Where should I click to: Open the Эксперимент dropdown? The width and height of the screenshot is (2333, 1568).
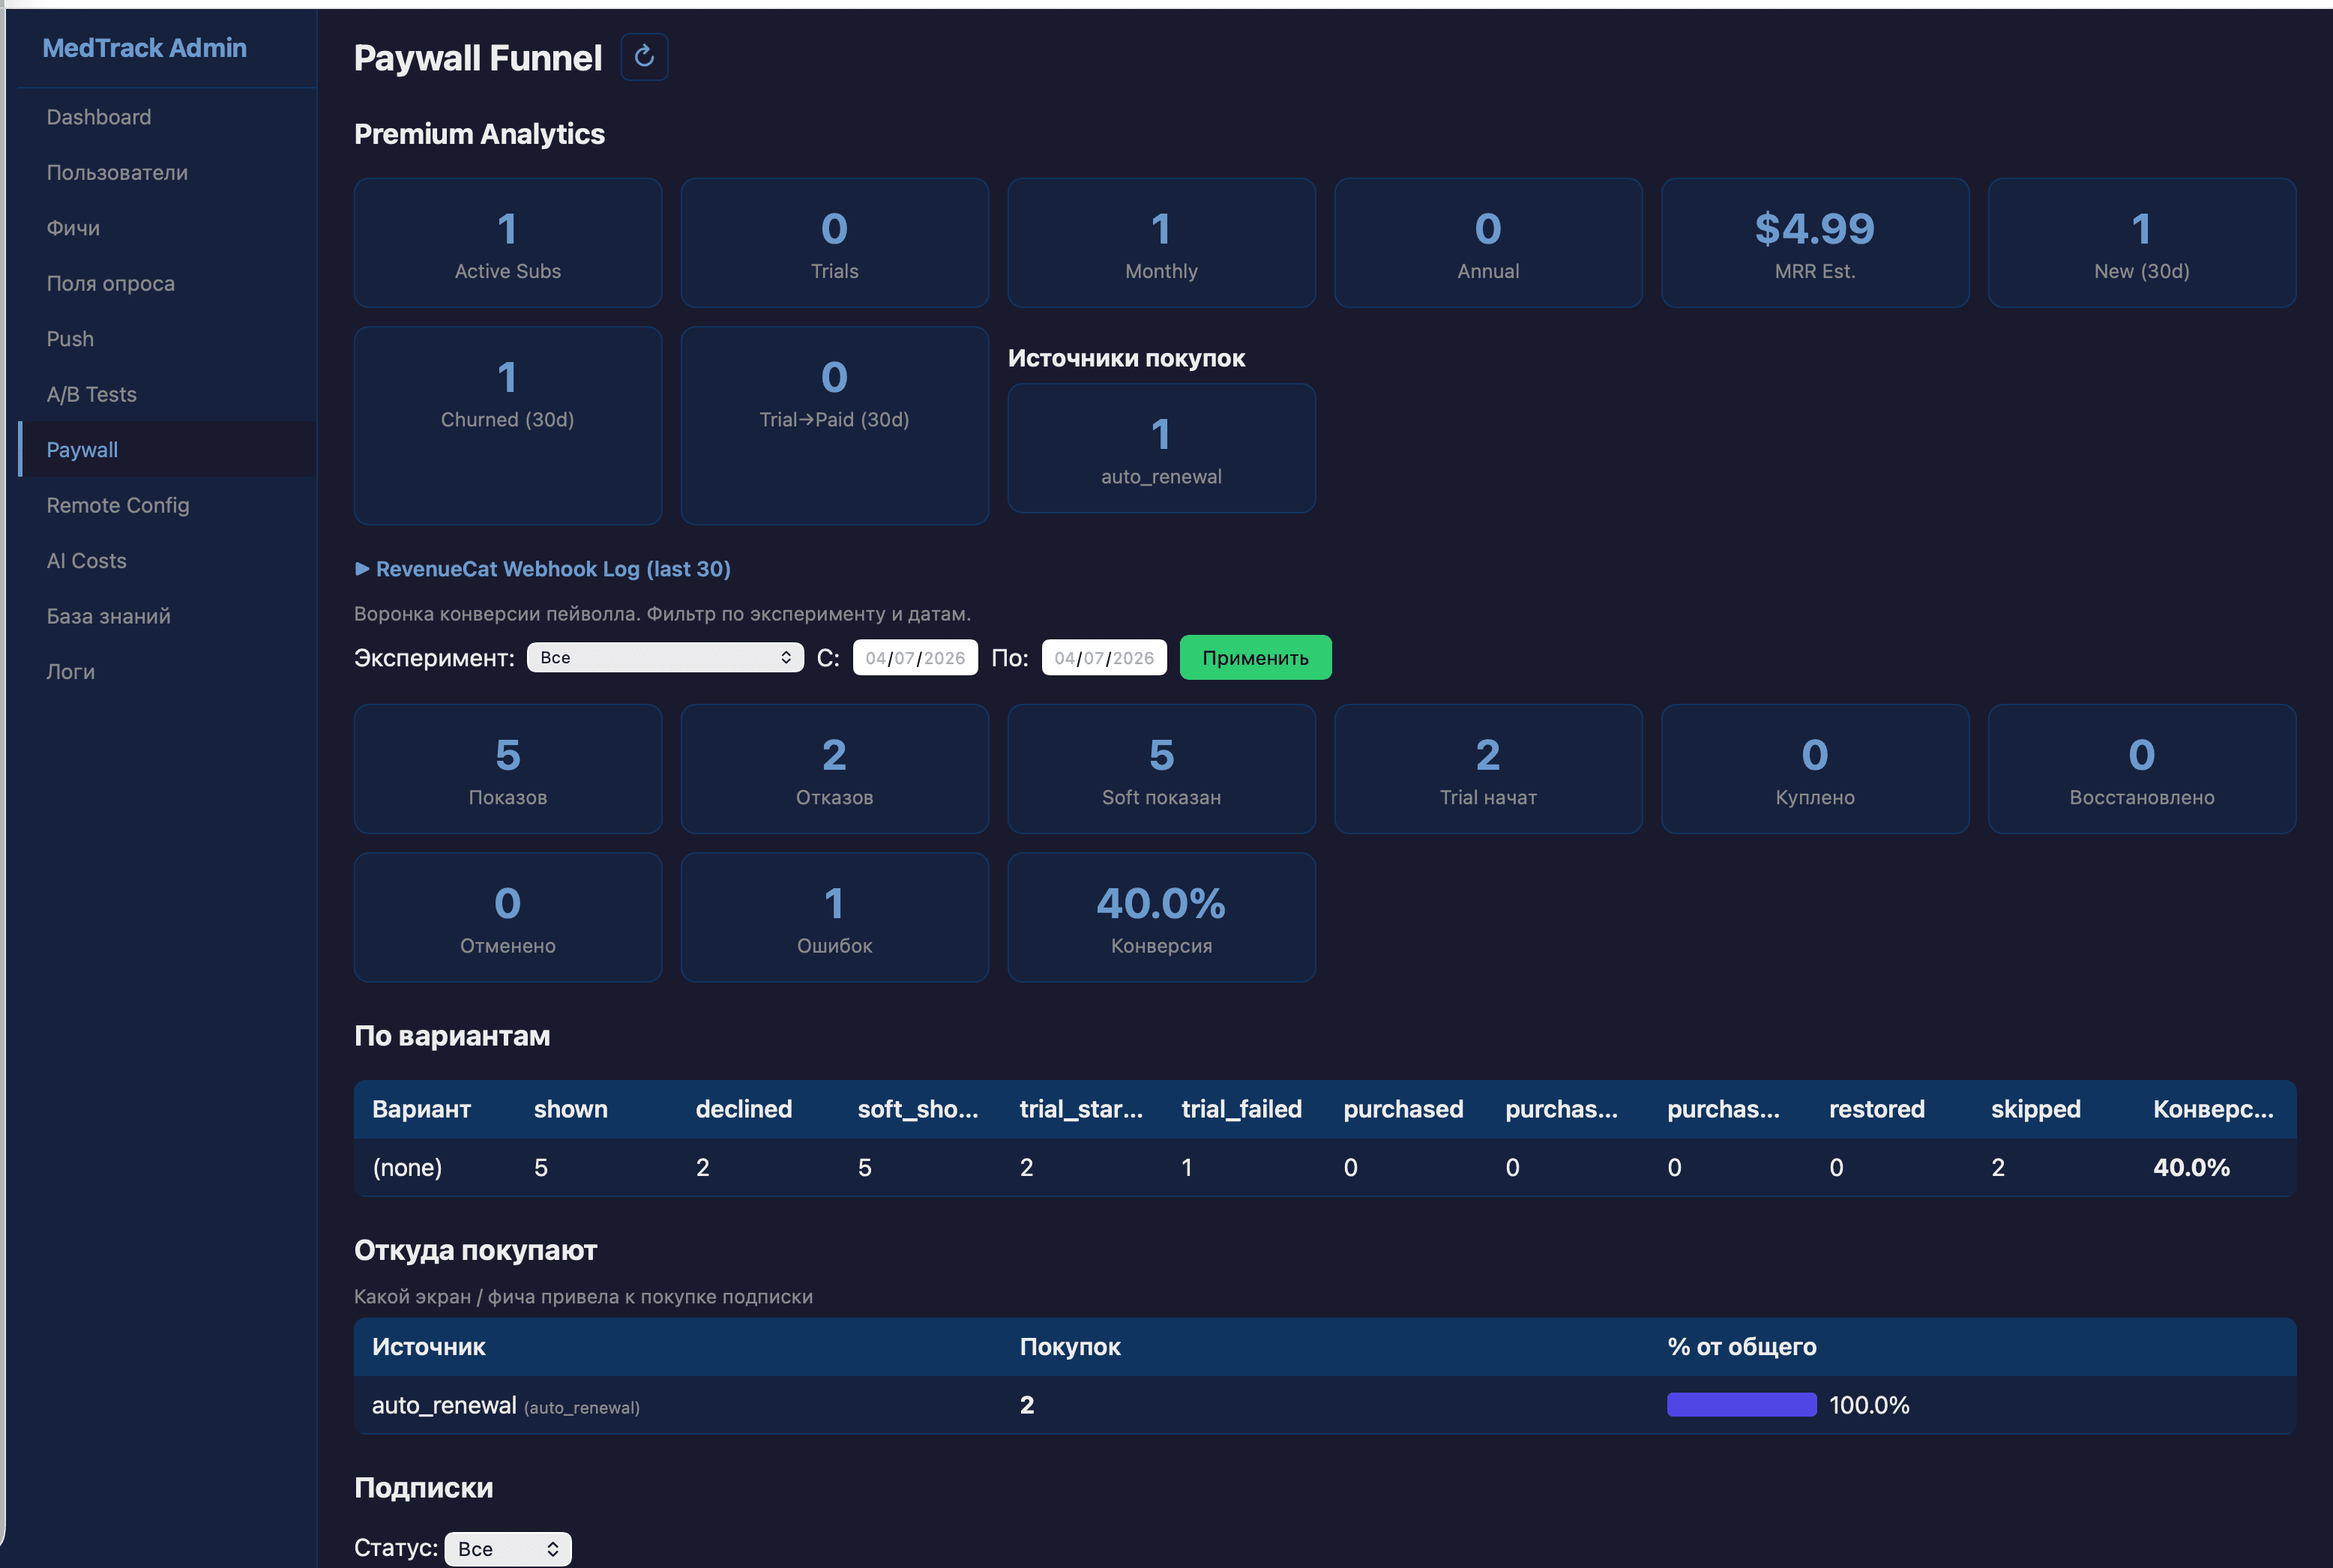[x=665, y=658]
